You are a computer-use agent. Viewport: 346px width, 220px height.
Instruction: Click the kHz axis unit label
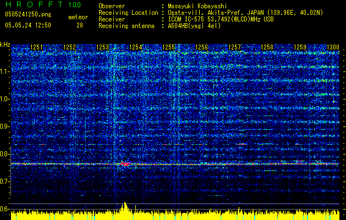[x=5, y=45]
